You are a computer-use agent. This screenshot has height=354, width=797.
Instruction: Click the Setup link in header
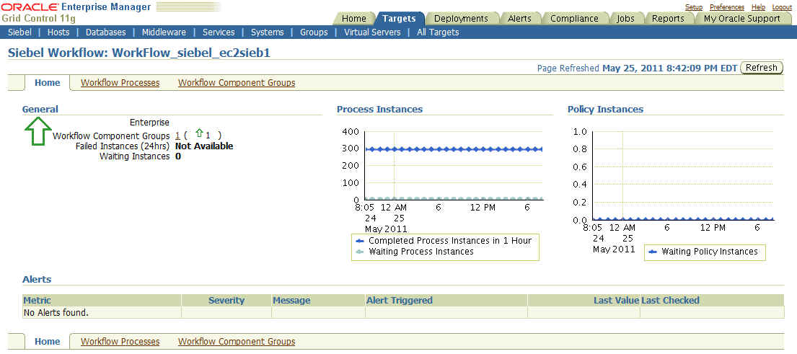[x=693, y=7]
